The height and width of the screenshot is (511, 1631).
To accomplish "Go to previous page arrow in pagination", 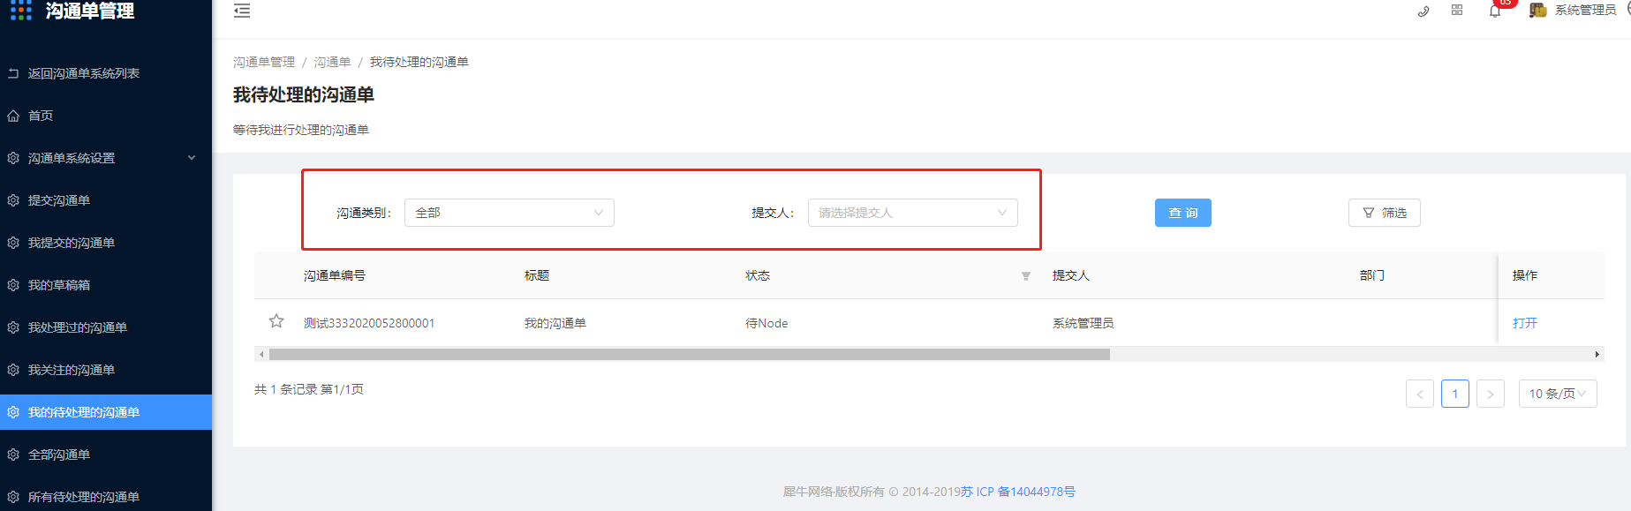I will point(1420,394).
